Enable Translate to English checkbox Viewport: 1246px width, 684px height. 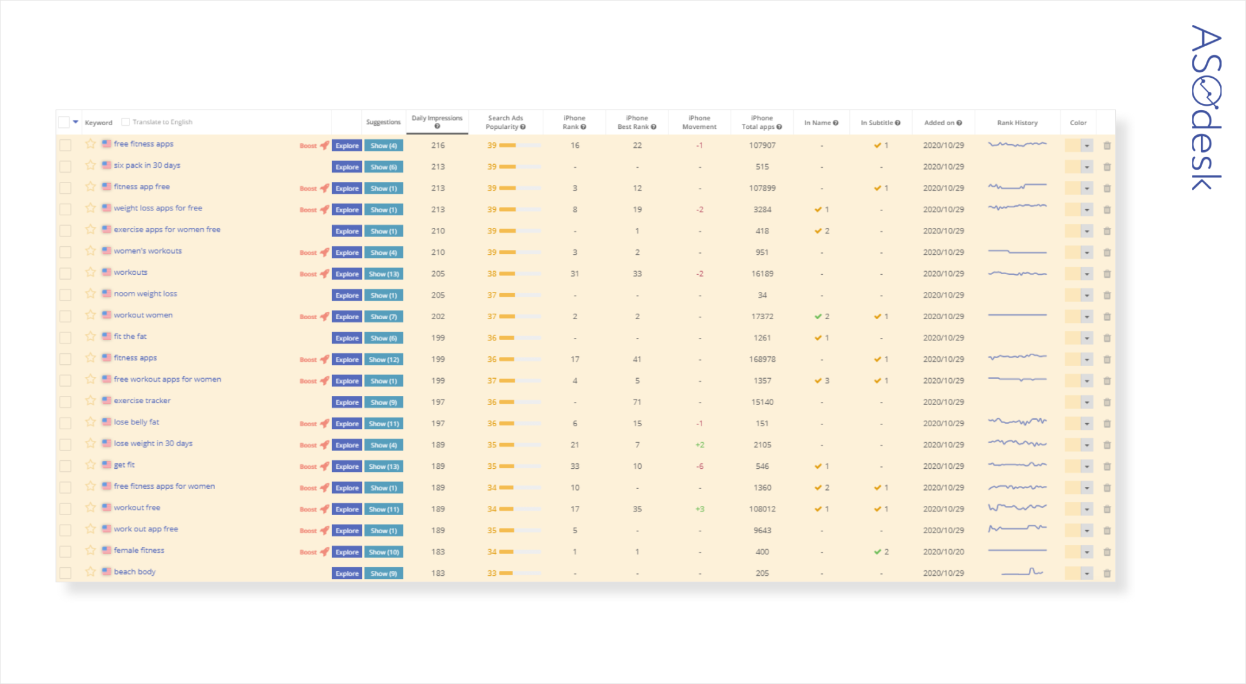(x=125, y=122)
